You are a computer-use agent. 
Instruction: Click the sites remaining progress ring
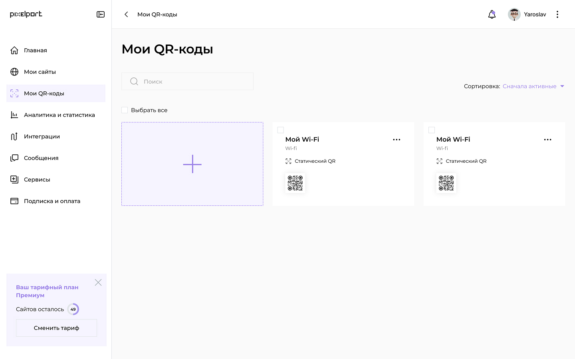pos(73,309)
